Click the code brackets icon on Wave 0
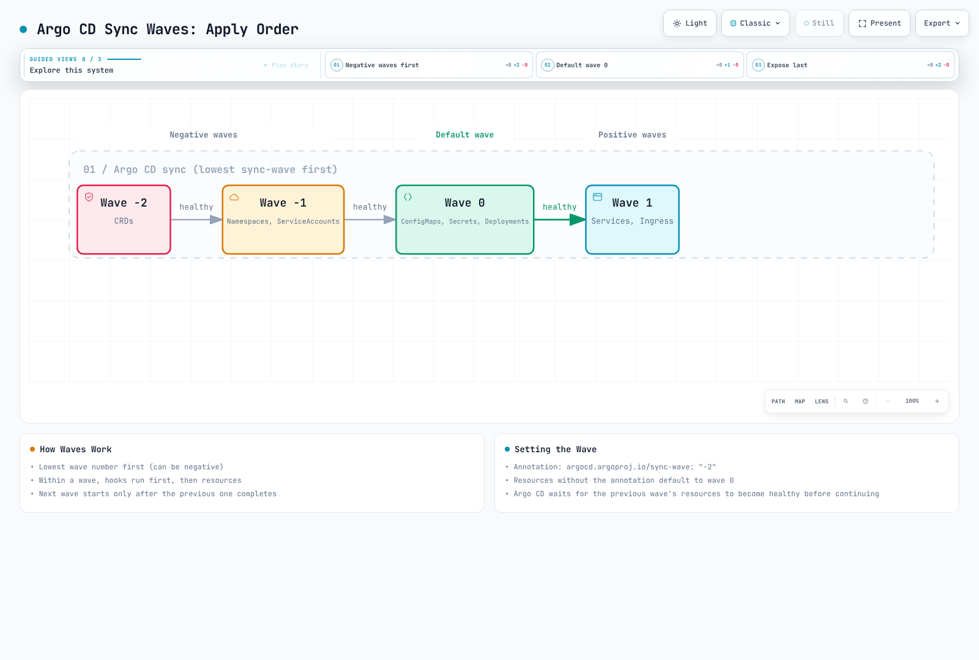 point(408,197)
